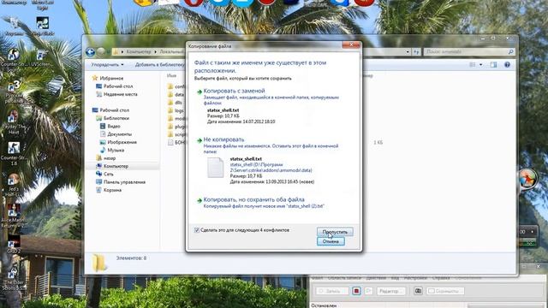This screenshot has width=548, height=308.
Task: Select the "data" folder in file list
Action: [x=176, y=94]
